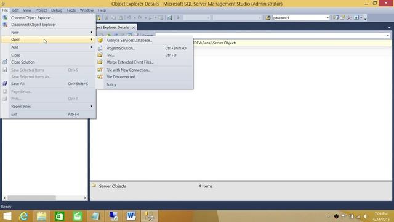Viewport: 394px width, 222px height.
Task: Open the toolbar options overflow arrow
Action: coord(365,18)
